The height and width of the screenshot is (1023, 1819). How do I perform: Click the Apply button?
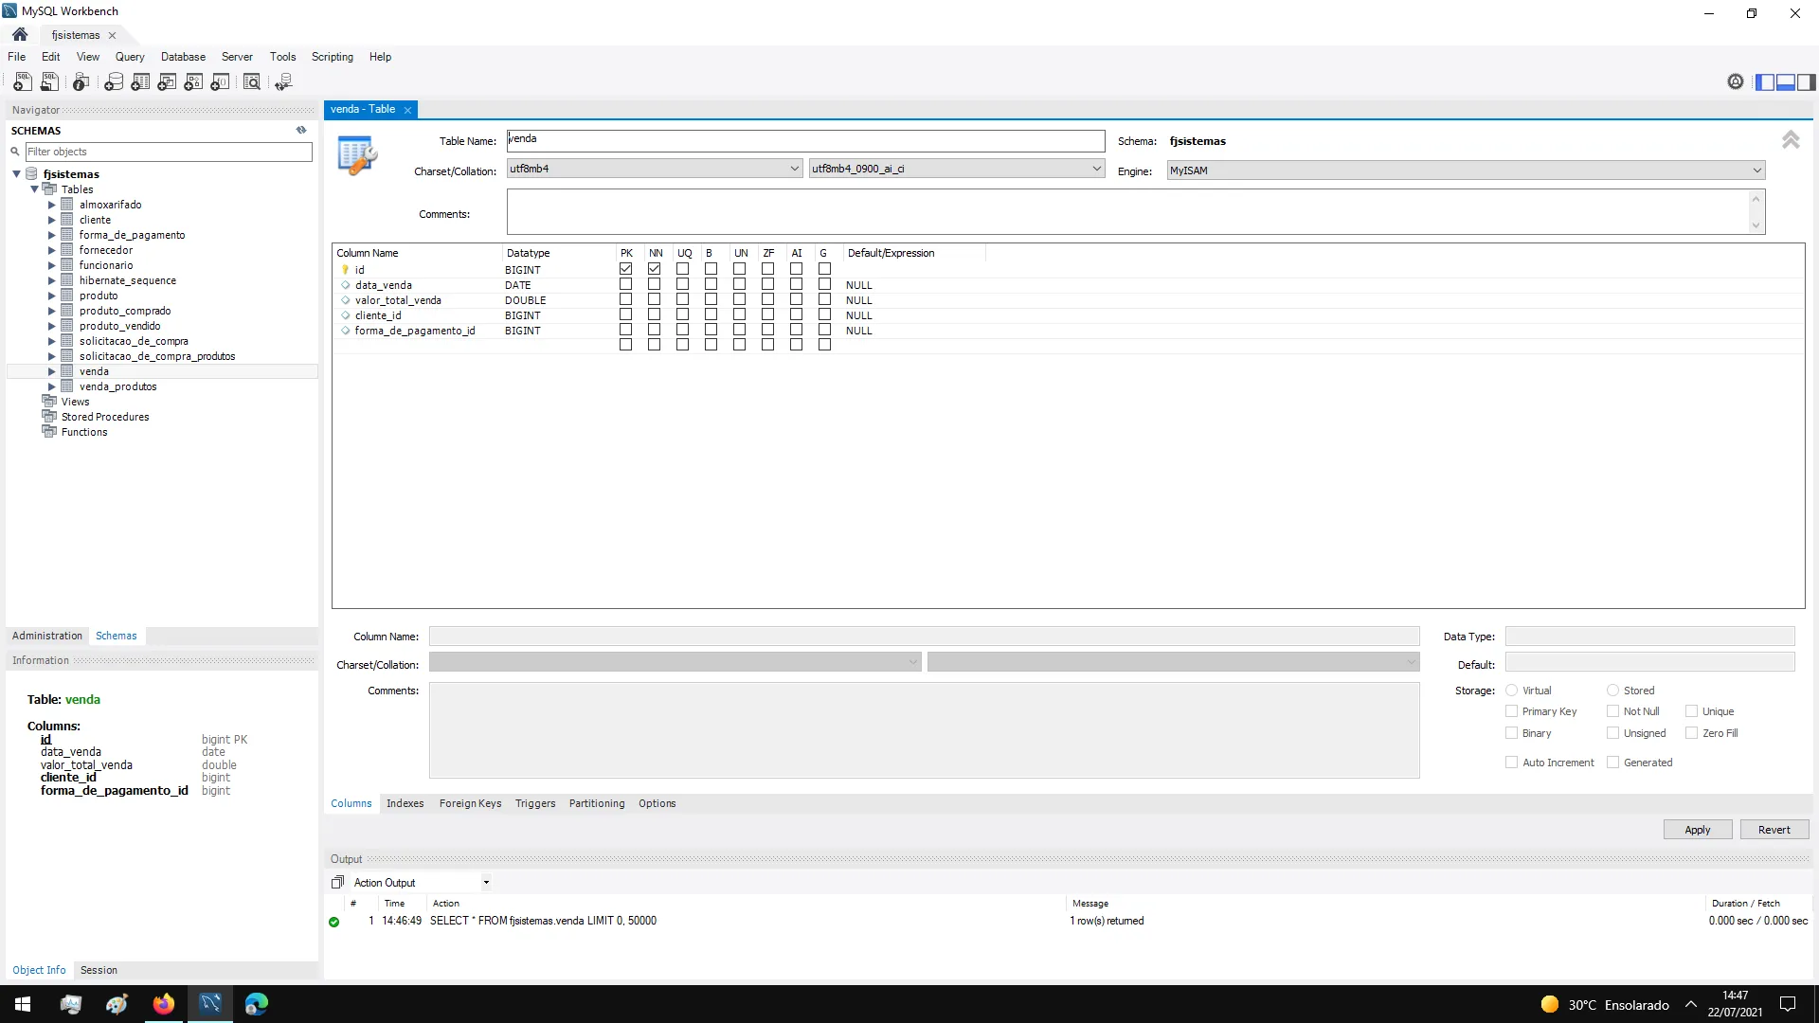(1697, 830)
